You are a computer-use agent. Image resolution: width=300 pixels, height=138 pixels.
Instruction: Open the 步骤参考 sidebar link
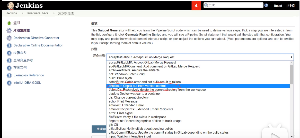[20, 53]
